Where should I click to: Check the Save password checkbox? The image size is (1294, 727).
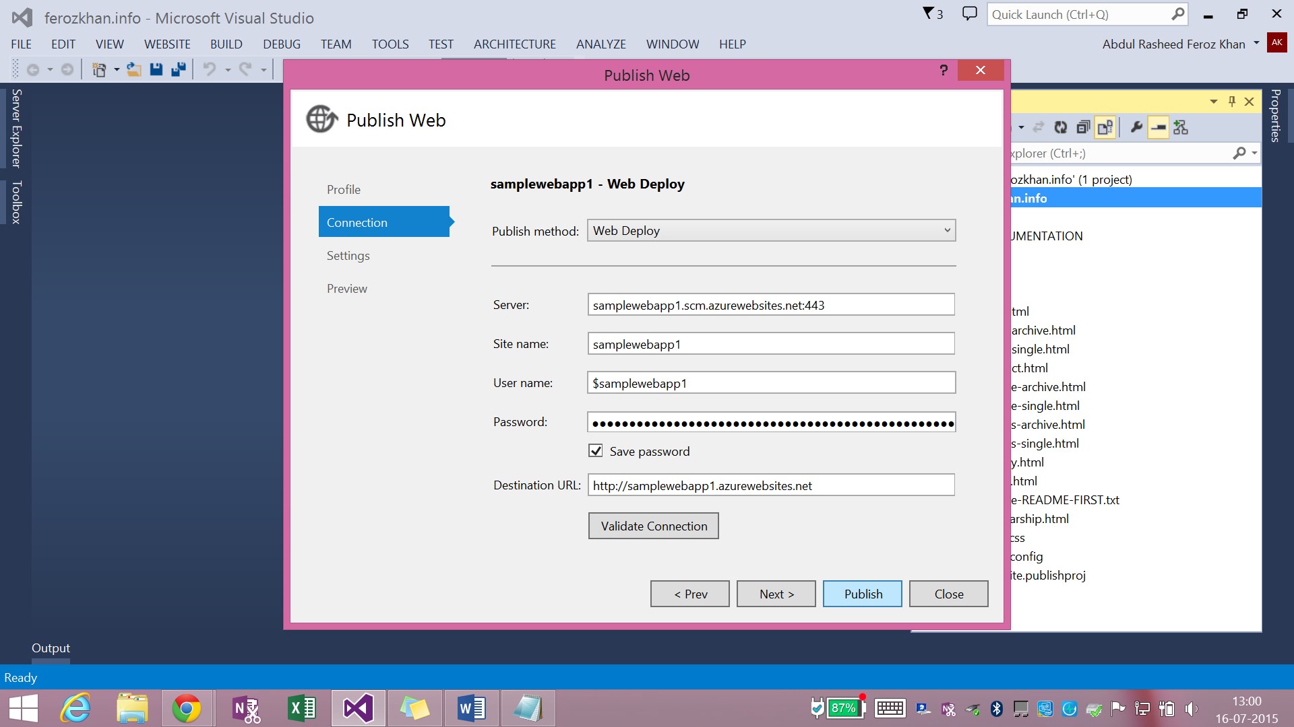tap(596, 451)
